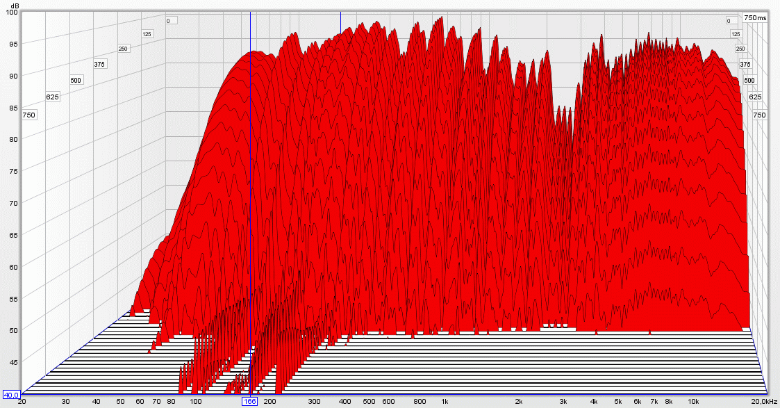The width and height of the screenshot is (780, 408).
Task: Click the 400 label on the frequency axis
Action: (345, 402)
